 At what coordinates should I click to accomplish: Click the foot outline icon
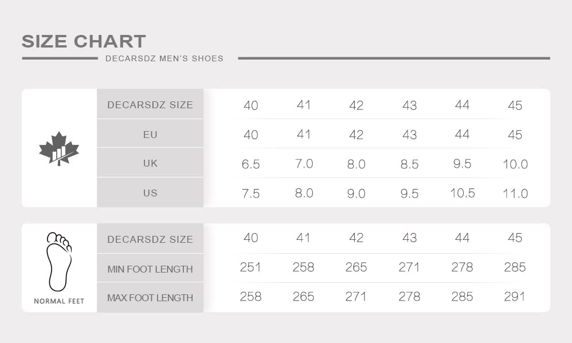click(x=58, y=262)
